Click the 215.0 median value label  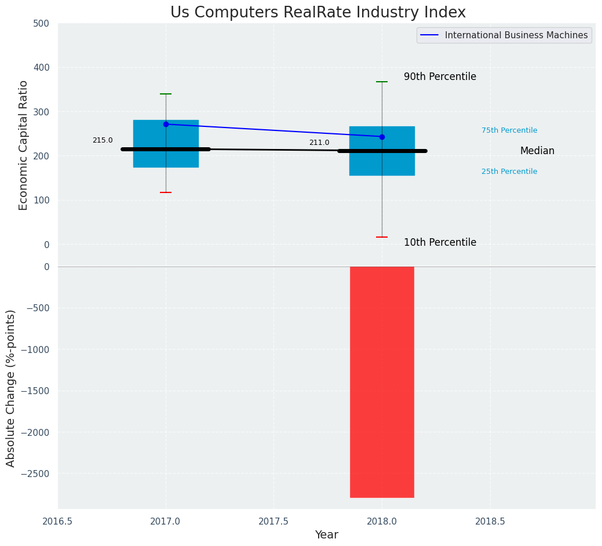point(103,140)
